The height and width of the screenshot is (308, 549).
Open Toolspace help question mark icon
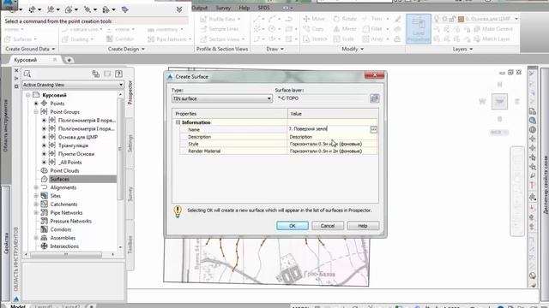(118, 74)
